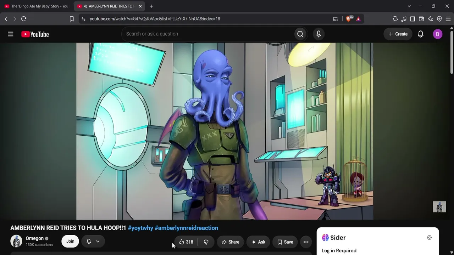Click the video player to pause
The image size is (454, 255).
pos(225,131)
